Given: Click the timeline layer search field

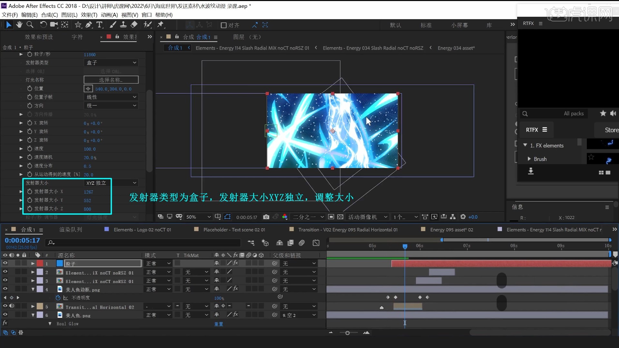Looking at the screenshot, I should click(x=145, y=243).
